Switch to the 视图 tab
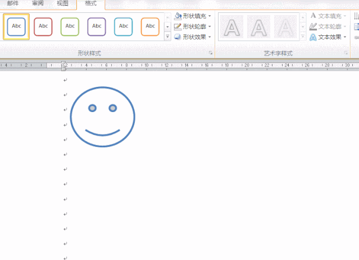 pos(62,3)
